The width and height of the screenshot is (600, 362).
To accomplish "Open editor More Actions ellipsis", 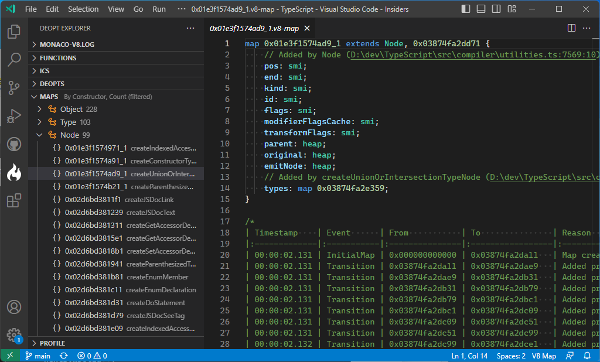I will point(587,28).
